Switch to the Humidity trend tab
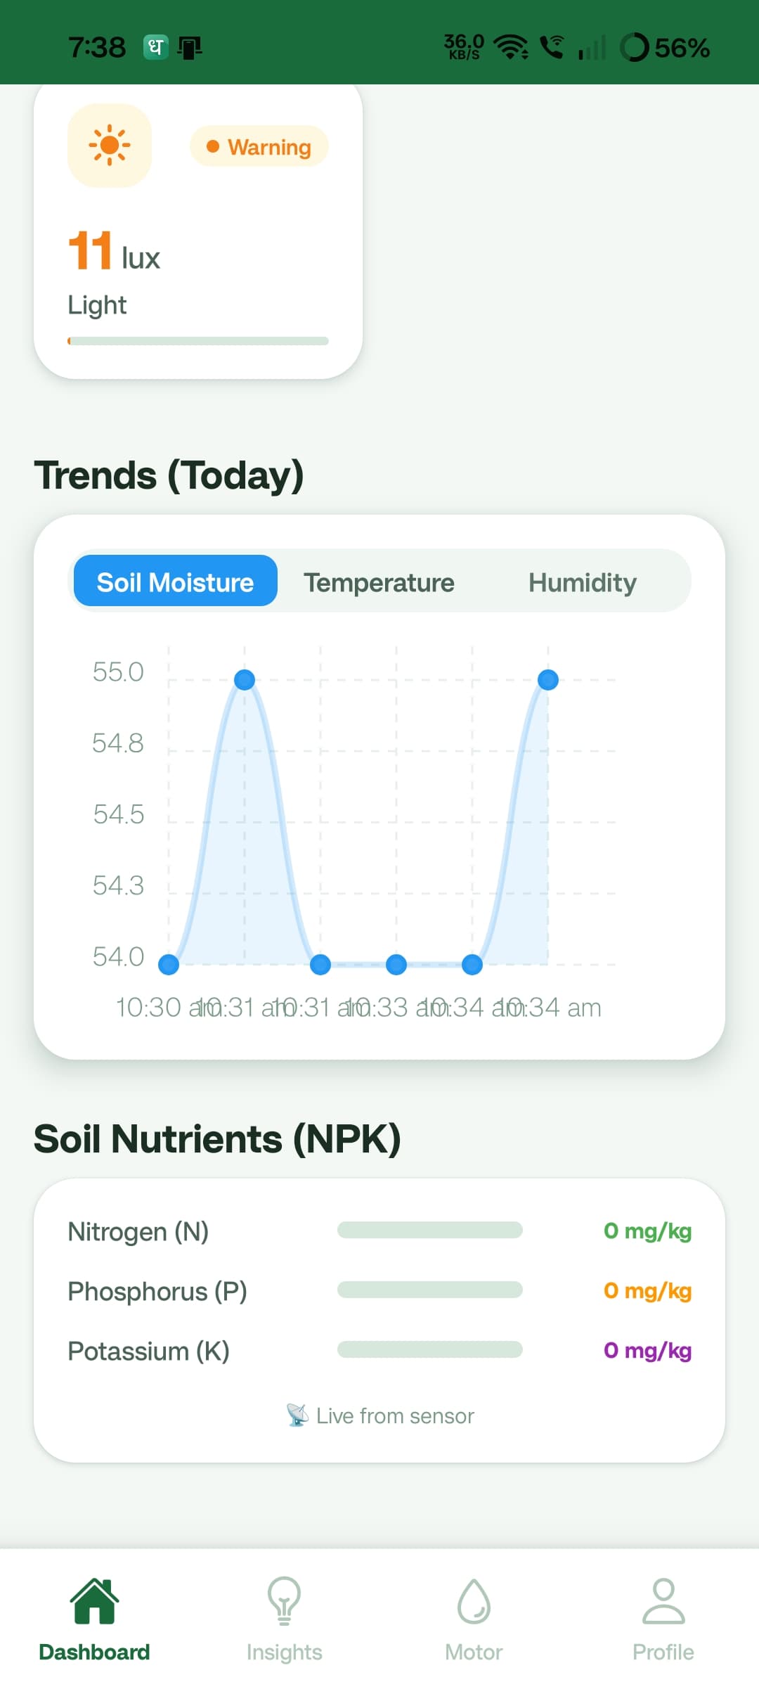 pos(583,582)
